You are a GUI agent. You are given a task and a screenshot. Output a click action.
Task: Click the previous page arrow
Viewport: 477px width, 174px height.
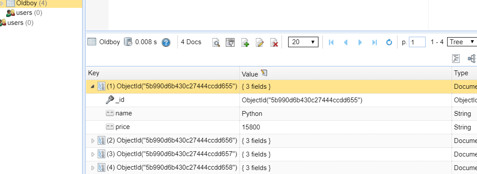pos(346,42)
